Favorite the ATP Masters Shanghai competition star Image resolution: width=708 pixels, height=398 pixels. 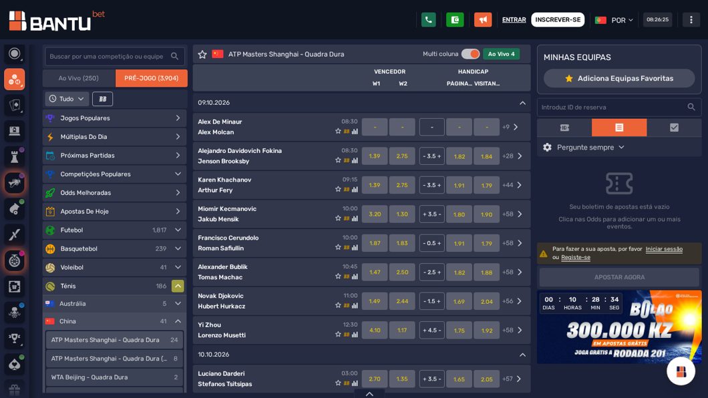(202, 54)
